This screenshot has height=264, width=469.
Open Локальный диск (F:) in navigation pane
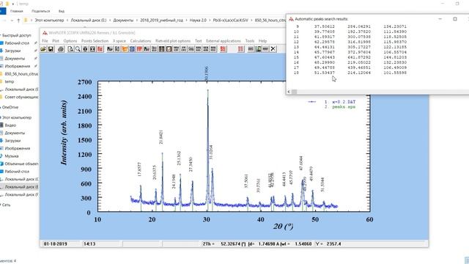point(21,194)
